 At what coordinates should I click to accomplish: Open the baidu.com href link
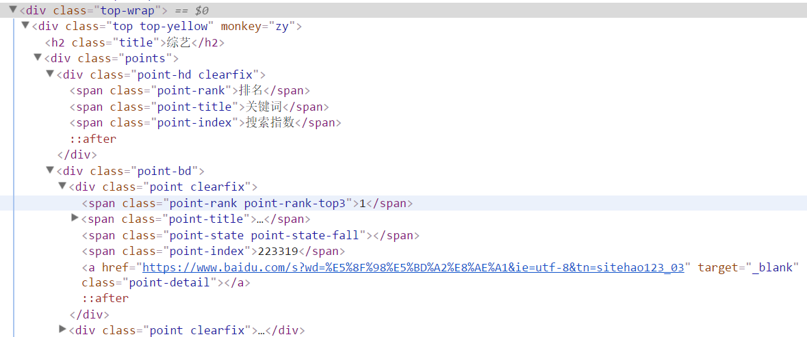(413, 268)
